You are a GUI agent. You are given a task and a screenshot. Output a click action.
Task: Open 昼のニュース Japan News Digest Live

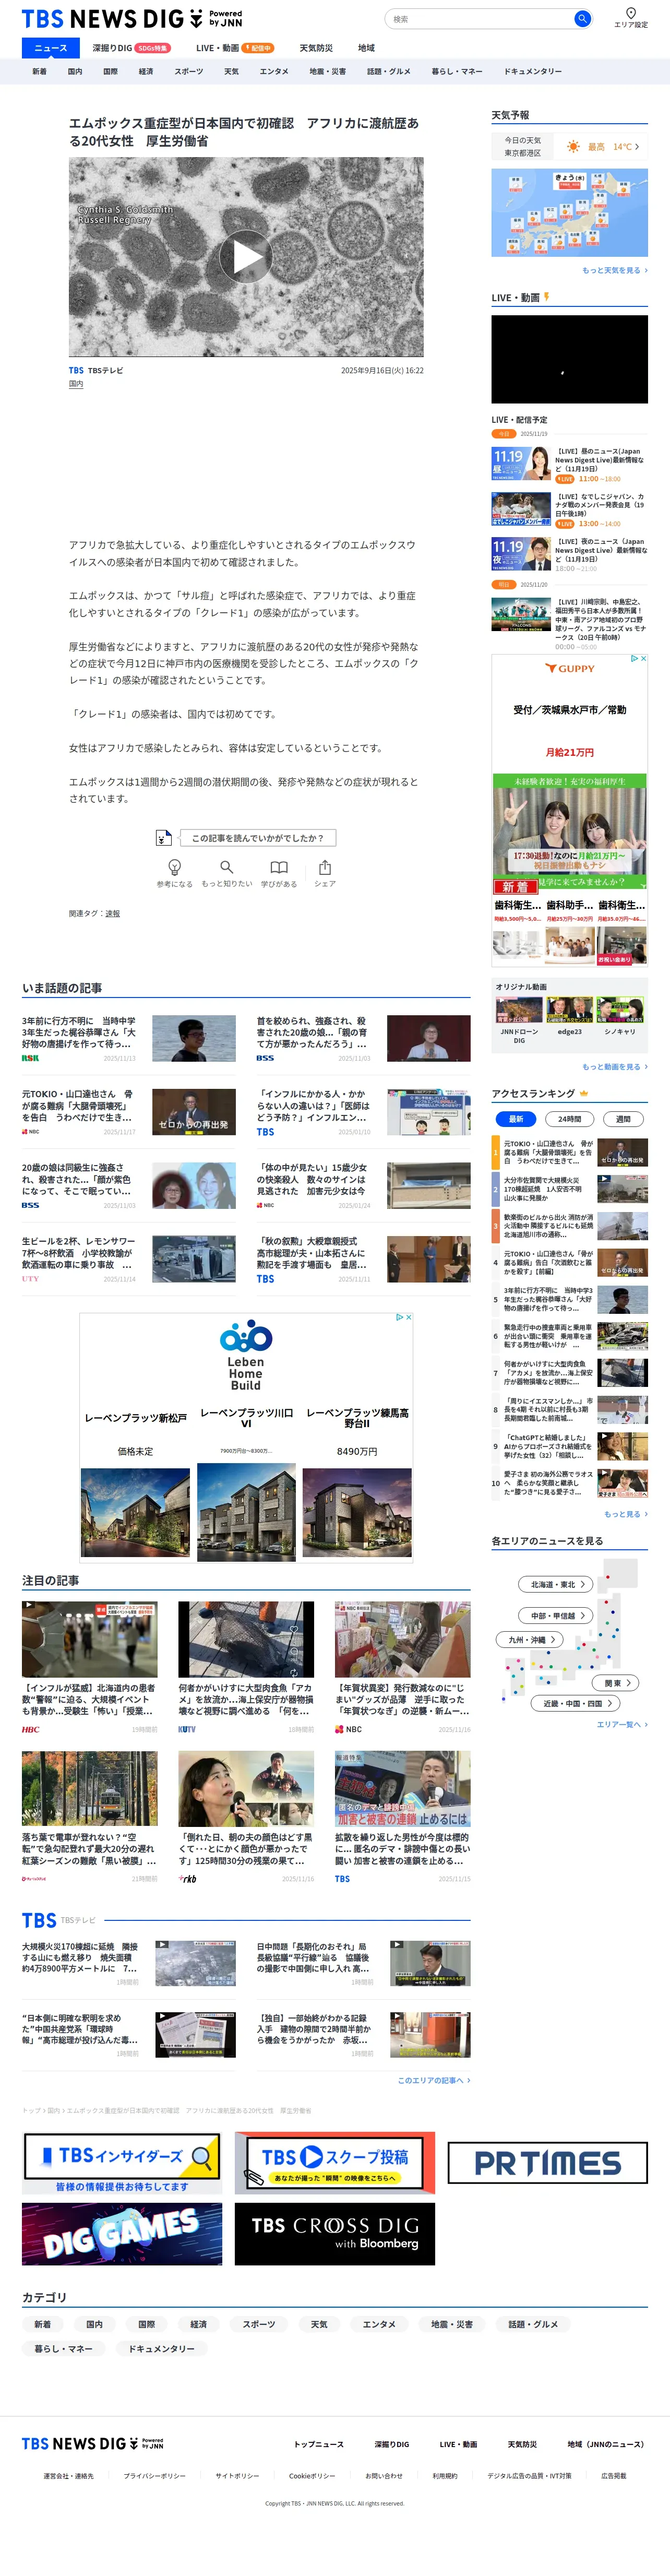point(569,464)
